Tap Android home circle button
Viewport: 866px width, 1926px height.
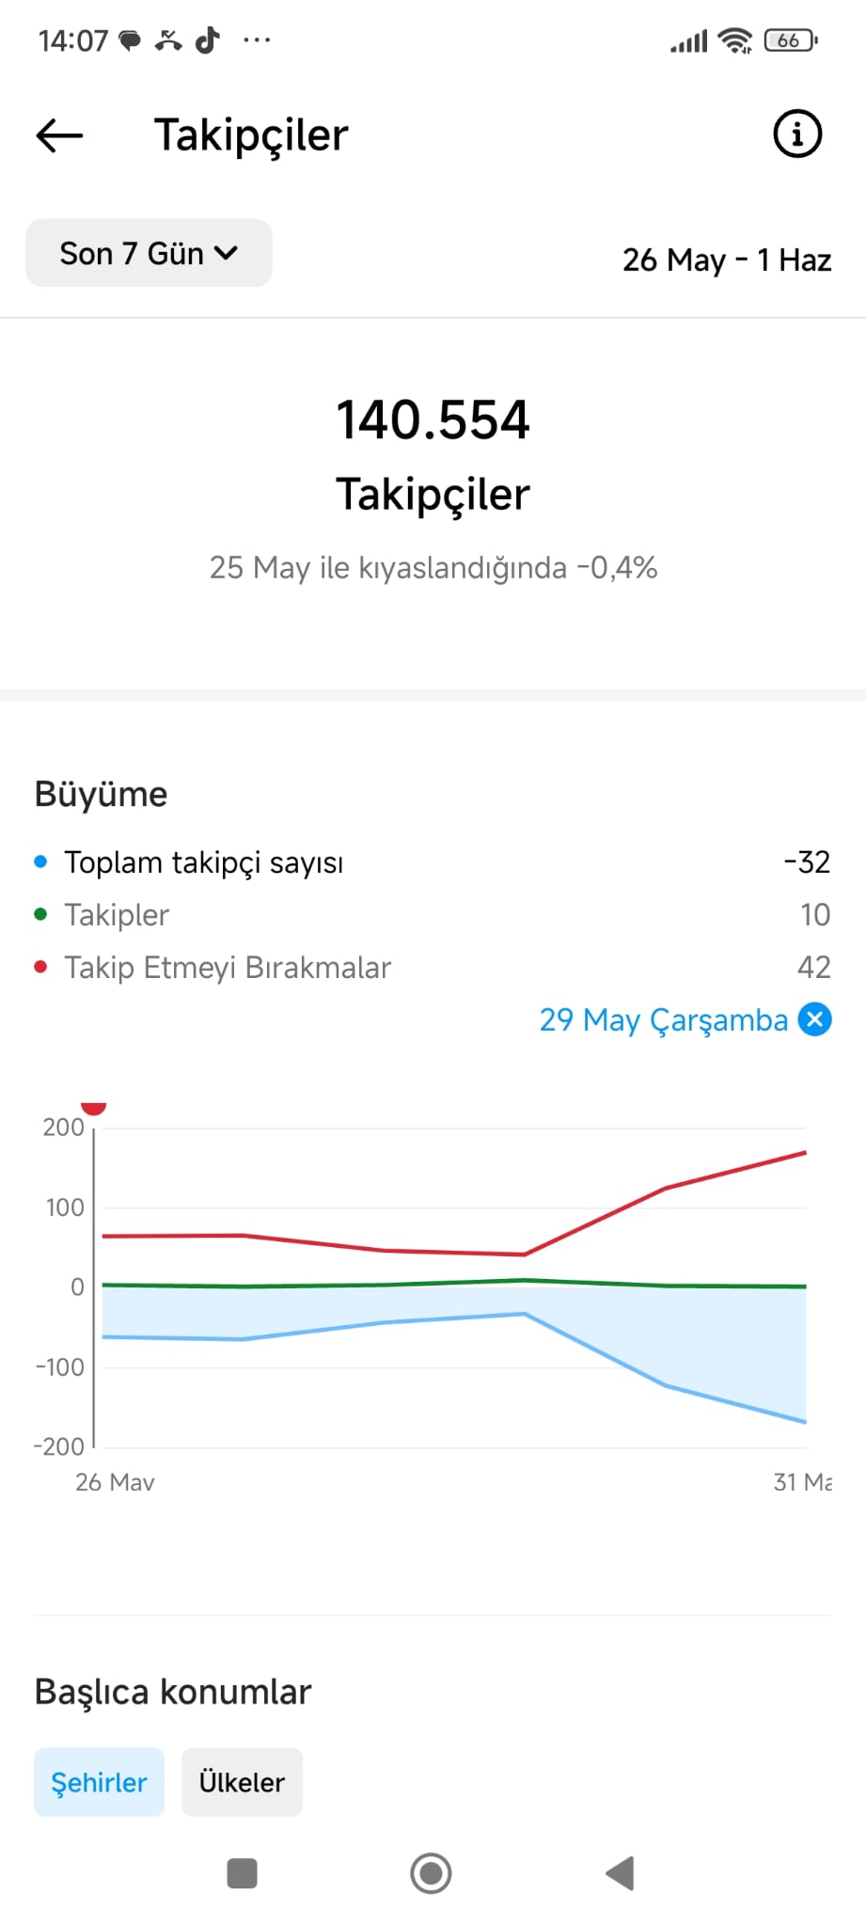click(431, 1872)
